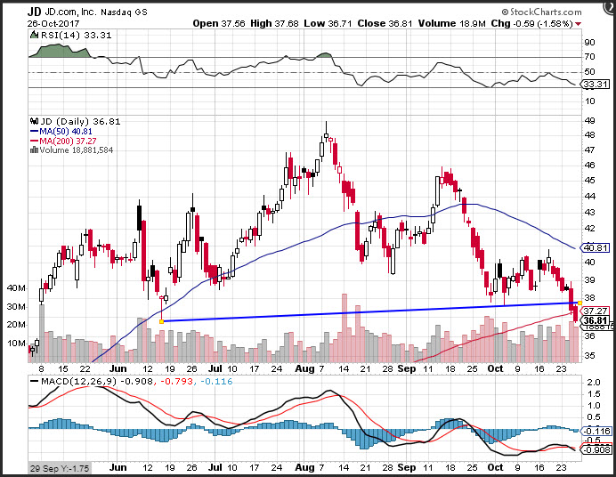Click the red -0.793 MACD signal value
The image size is (616, 477).
(x=175, y=381)
